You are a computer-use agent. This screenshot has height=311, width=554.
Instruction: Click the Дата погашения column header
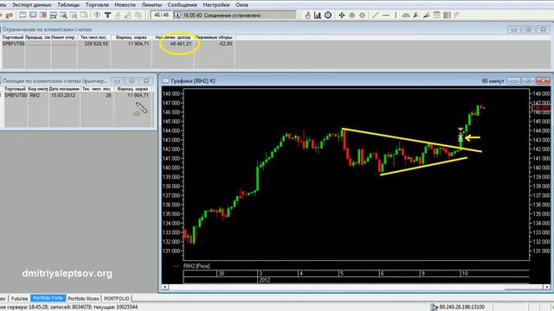click(65, 89)
